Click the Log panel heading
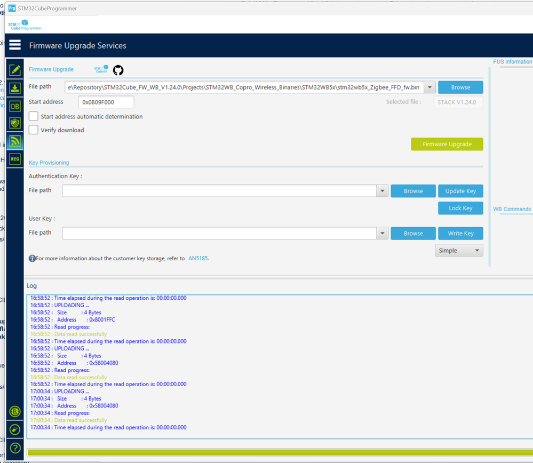533x463 pixels. [31, 286]
